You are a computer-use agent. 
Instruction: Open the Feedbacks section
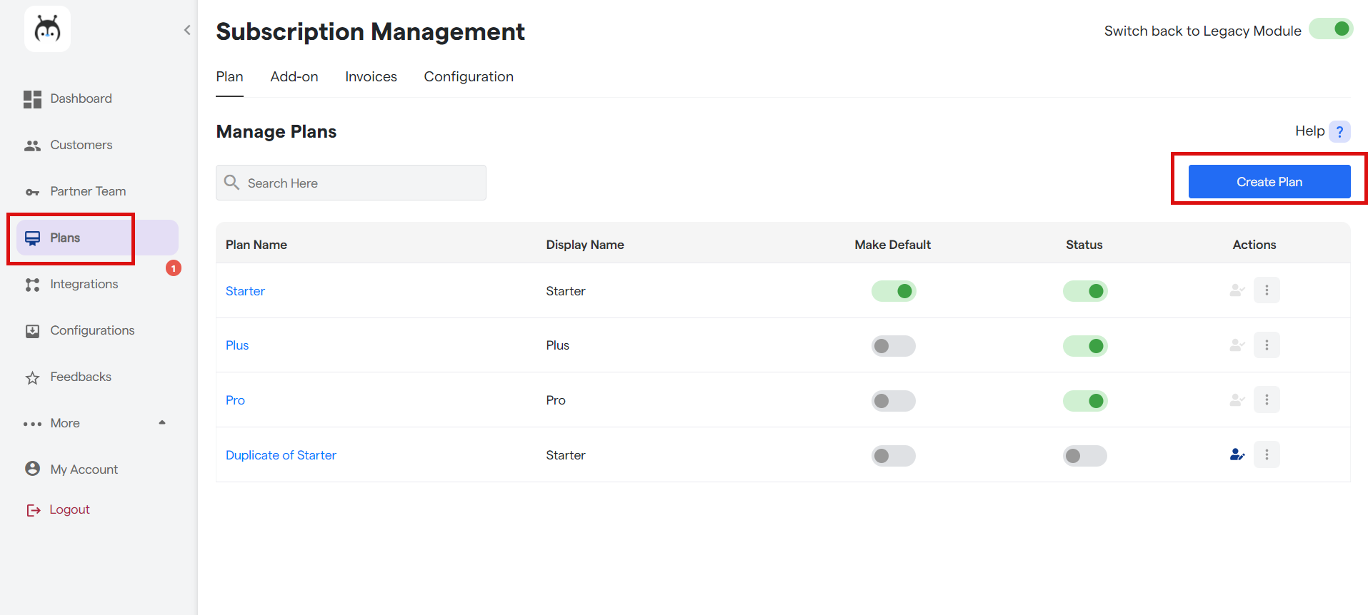coord(80,377)
